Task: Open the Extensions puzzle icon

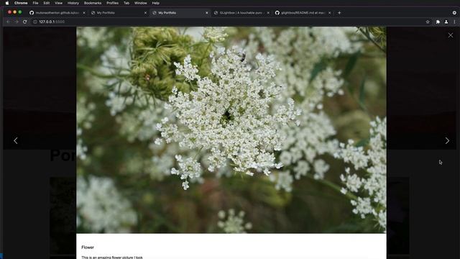Action: [438, 22]
